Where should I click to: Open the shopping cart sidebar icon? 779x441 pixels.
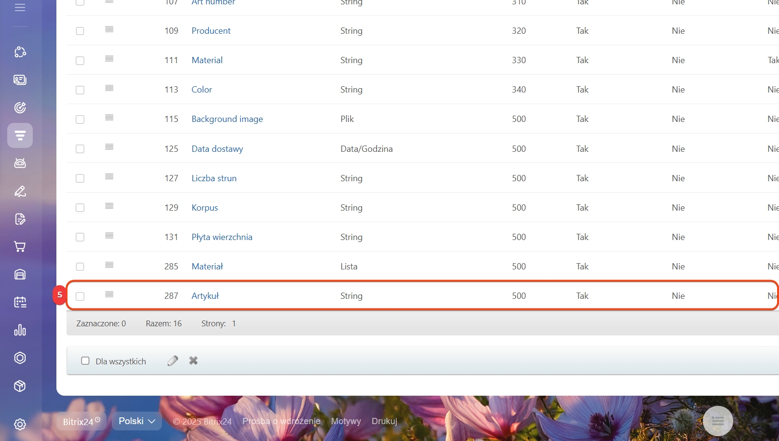(20, 247)
